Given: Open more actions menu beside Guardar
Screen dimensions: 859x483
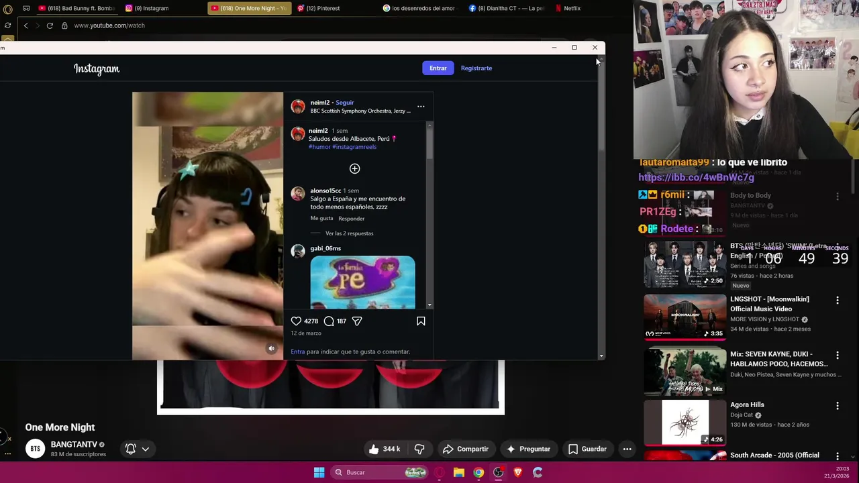Looking at the screenshot, I should coord(627,449).
